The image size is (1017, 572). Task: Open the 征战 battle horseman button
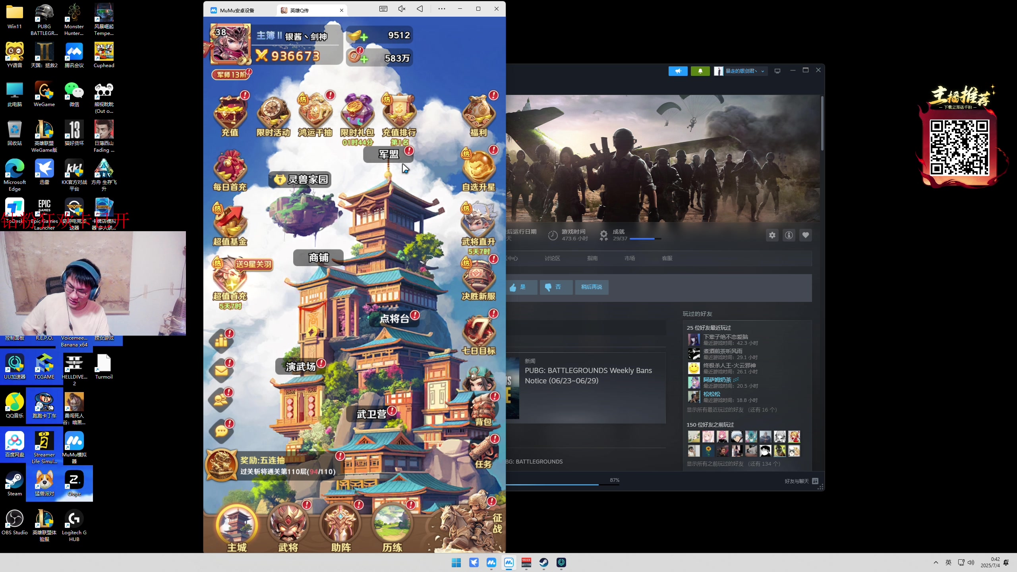point(469,523)
